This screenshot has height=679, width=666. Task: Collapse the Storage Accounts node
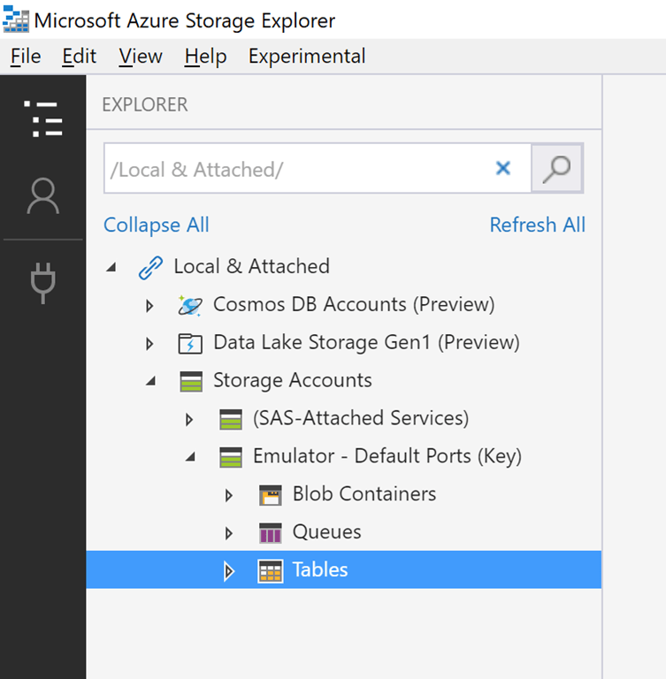click(150, 381)
